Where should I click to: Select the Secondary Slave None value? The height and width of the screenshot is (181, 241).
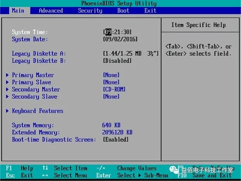111,96
